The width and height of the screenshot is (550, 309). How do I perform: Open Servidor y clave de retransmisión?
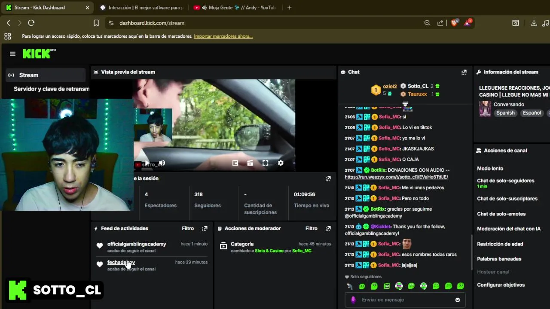pos(51,89)
